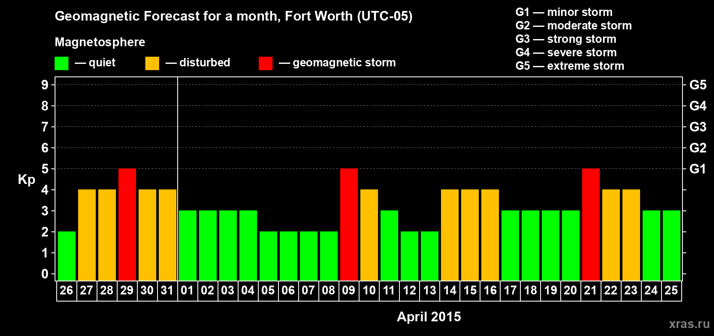Click the date label 14
The image size is (714, 336).
click(450, 290)
